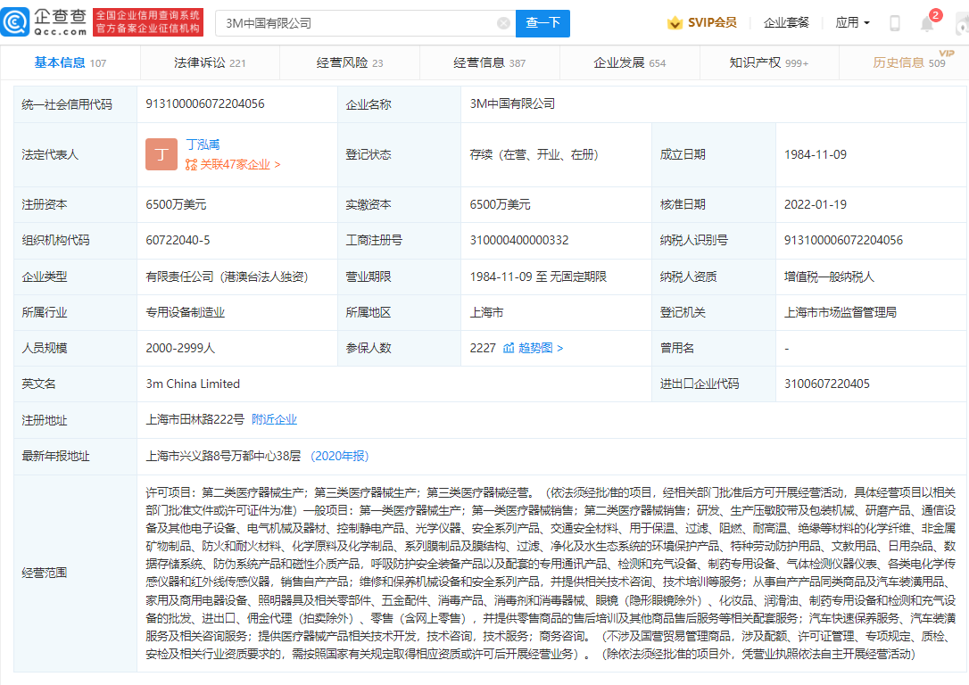Select import-export code 3100607220405
The width and height of the screenshot is (969, 685).
(827, 384)
